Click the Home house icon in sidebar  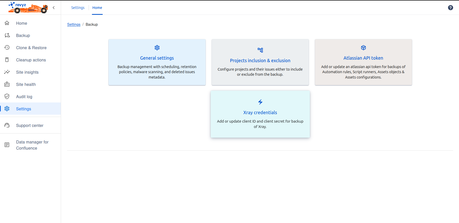pos(7,23)
